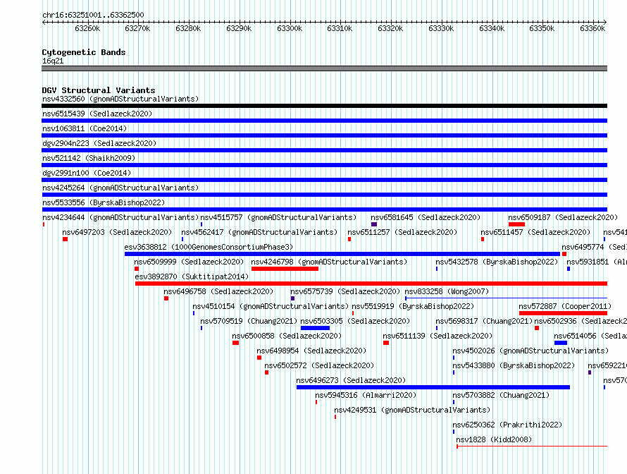Screen dimensions: 627x474
Task: Click nsv4245264 gnomAD variant label
Action: (120, 188)
